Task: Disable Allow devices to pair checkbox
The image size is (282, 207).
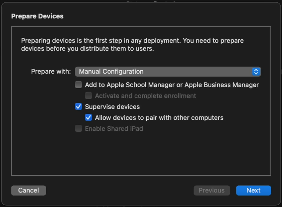Action: [88, 117]
